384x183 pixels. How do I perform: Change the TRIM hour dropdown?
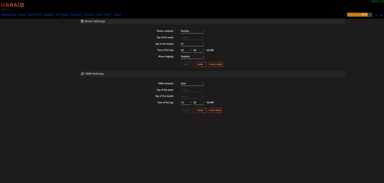click(186, 103)
